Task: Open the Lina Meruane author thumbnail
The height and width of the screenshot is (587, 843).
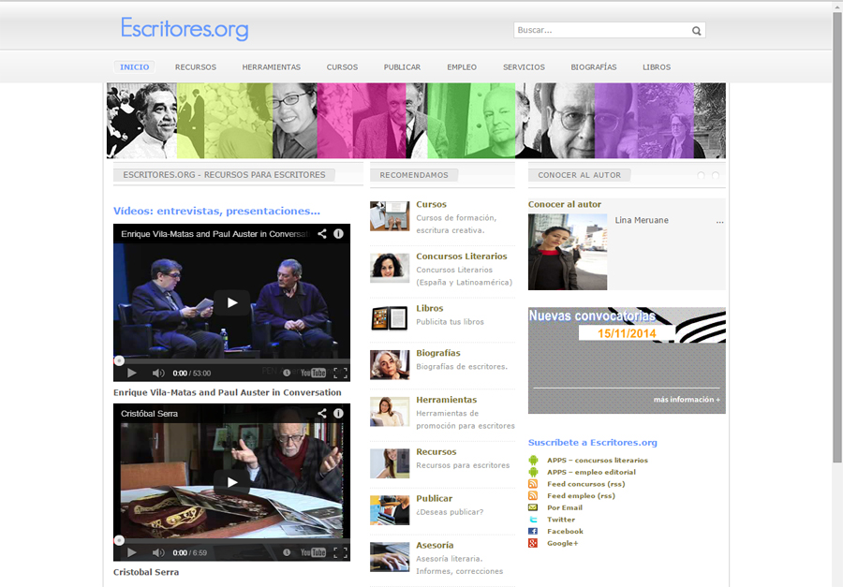Action: (x=567, y=252)
